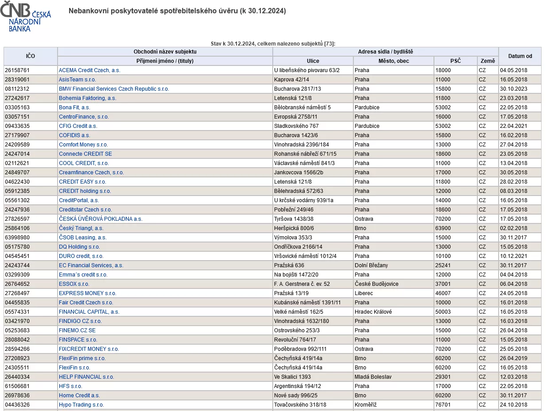
Task: Open the COOL CREDIT, s.r.o. link
Action: [84, 163]
